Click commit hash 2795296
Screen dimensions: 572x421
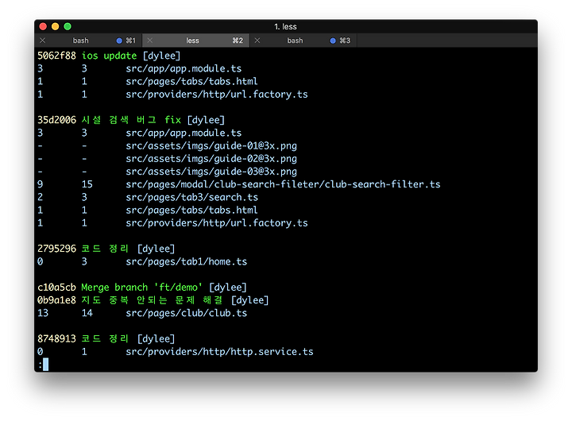coord(56,249)
